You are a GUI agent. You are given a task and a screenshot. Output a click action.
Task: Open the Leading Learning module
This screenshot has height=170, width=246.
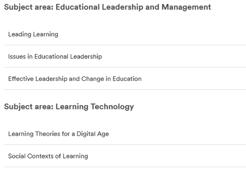pyautogui.click(x=33, y=34)
